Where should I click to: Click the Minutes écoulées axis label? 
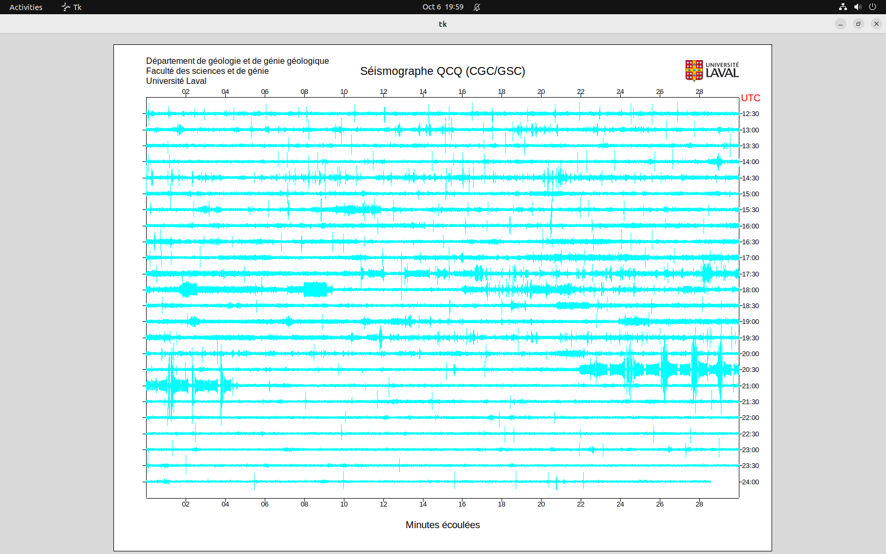(x=442, y=525)
